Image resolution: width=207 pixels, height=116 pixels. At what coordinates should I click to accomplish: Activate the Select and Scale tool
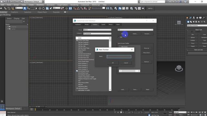pos(47,8)
